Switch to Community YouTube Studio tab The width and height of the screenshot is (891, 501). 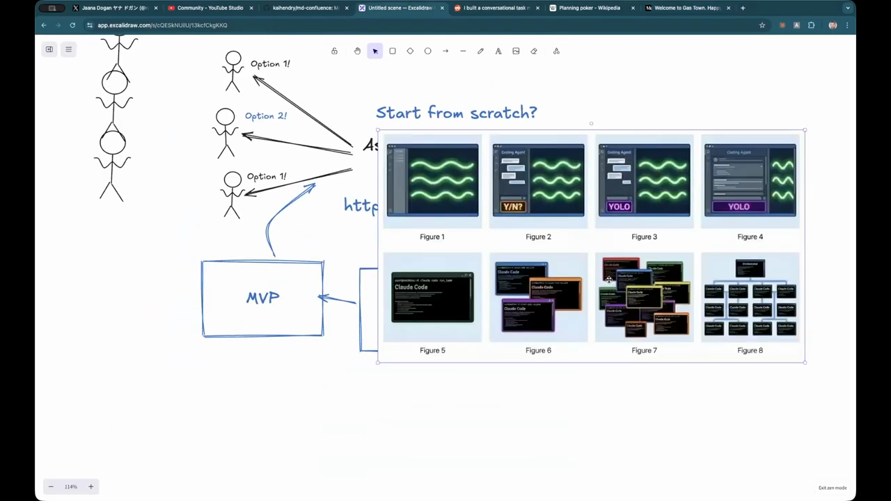[210, 8]
